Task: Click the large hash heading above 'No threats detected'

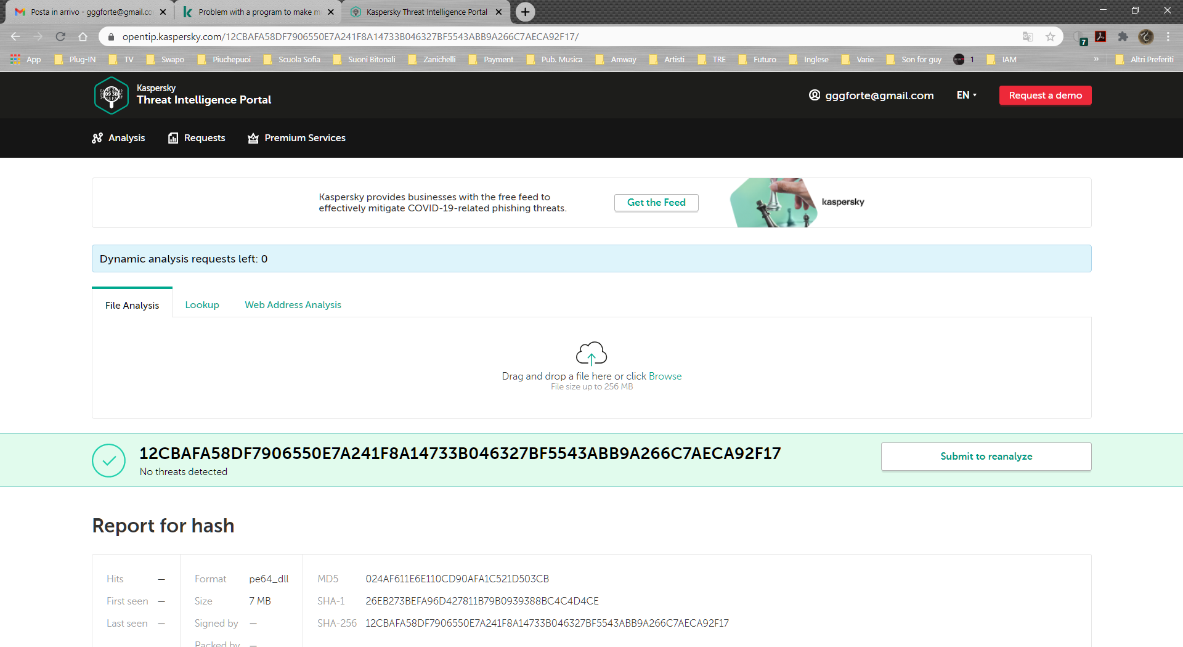Action: tap(460, 454)
